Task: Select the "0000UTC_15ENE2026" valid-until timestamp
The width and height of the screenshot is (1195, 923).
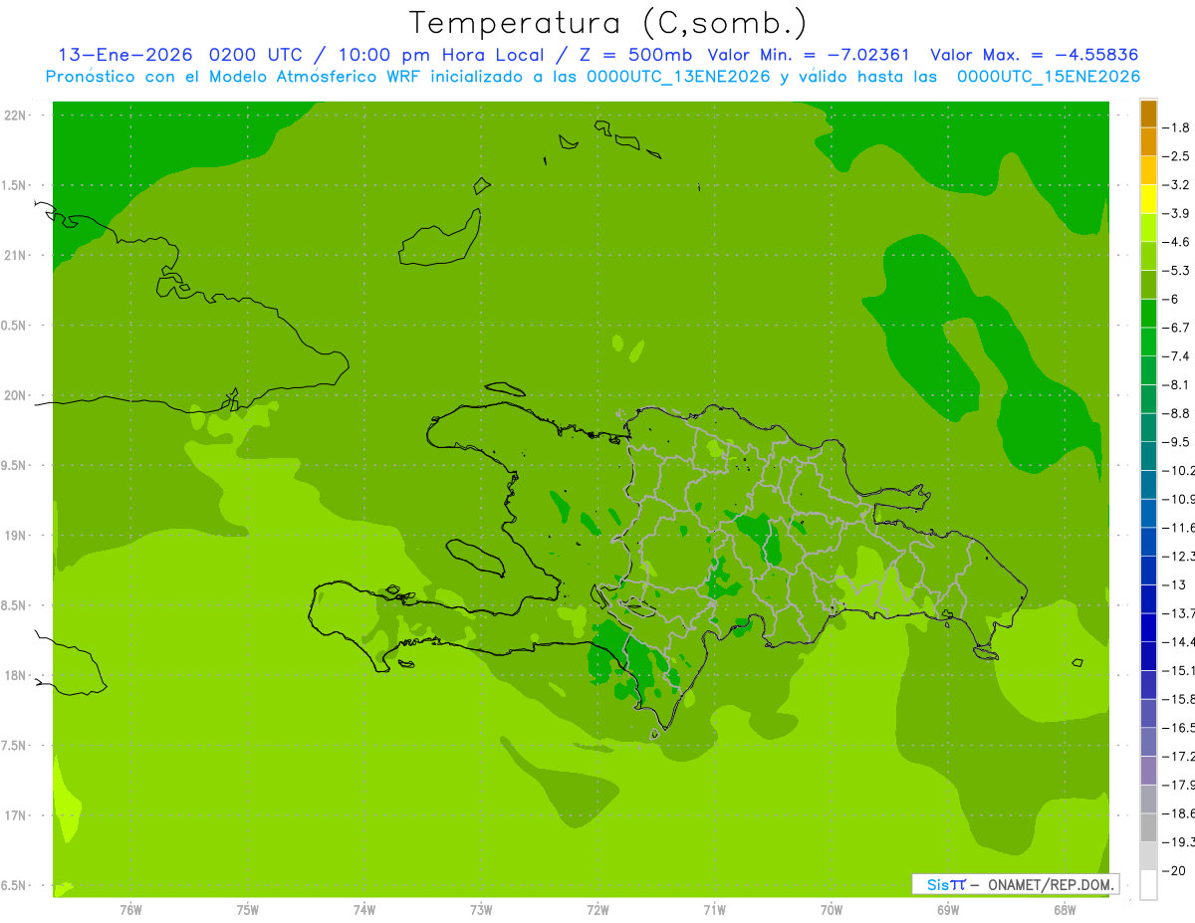Action: tap(1049, 77)
